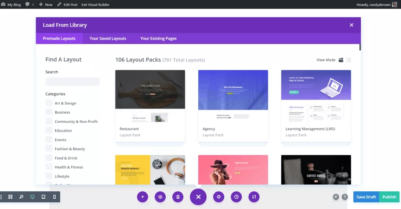Check the Fashion & Beauty category
Viewport: 401px width, 209px height.
coord(49,149)
